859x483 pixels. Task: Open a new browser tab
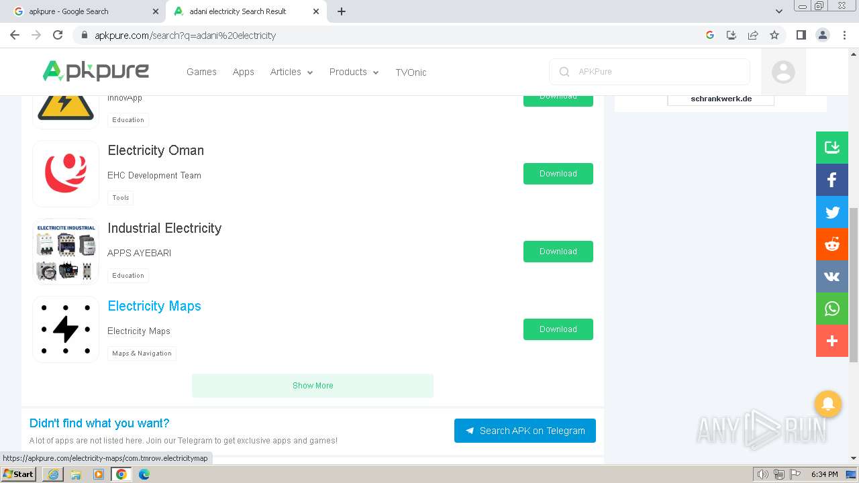[x=342, y=11]
